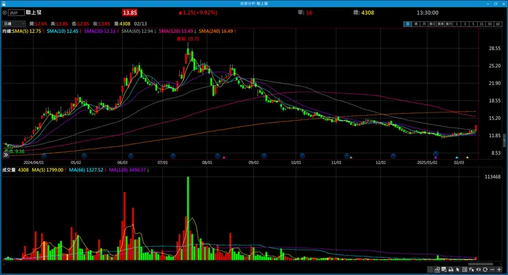Viewport: 508px width, 275px height.
Task: Click the SMA(240) 16.49 moving average label
Action: click(216, 31)
